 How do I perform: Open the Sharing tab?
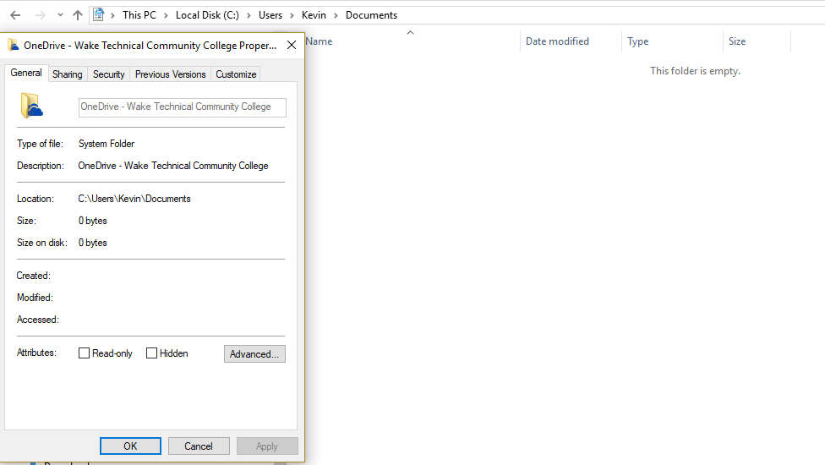click(x=68, y=74)
